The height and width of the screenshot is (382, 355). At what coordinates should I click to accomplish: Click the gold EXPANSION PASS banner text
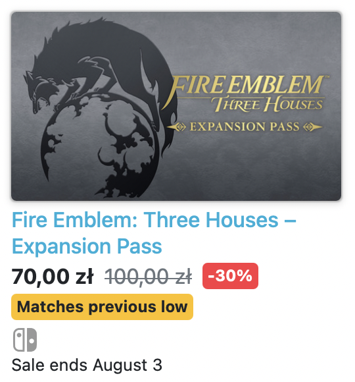[x=245, y=126]
